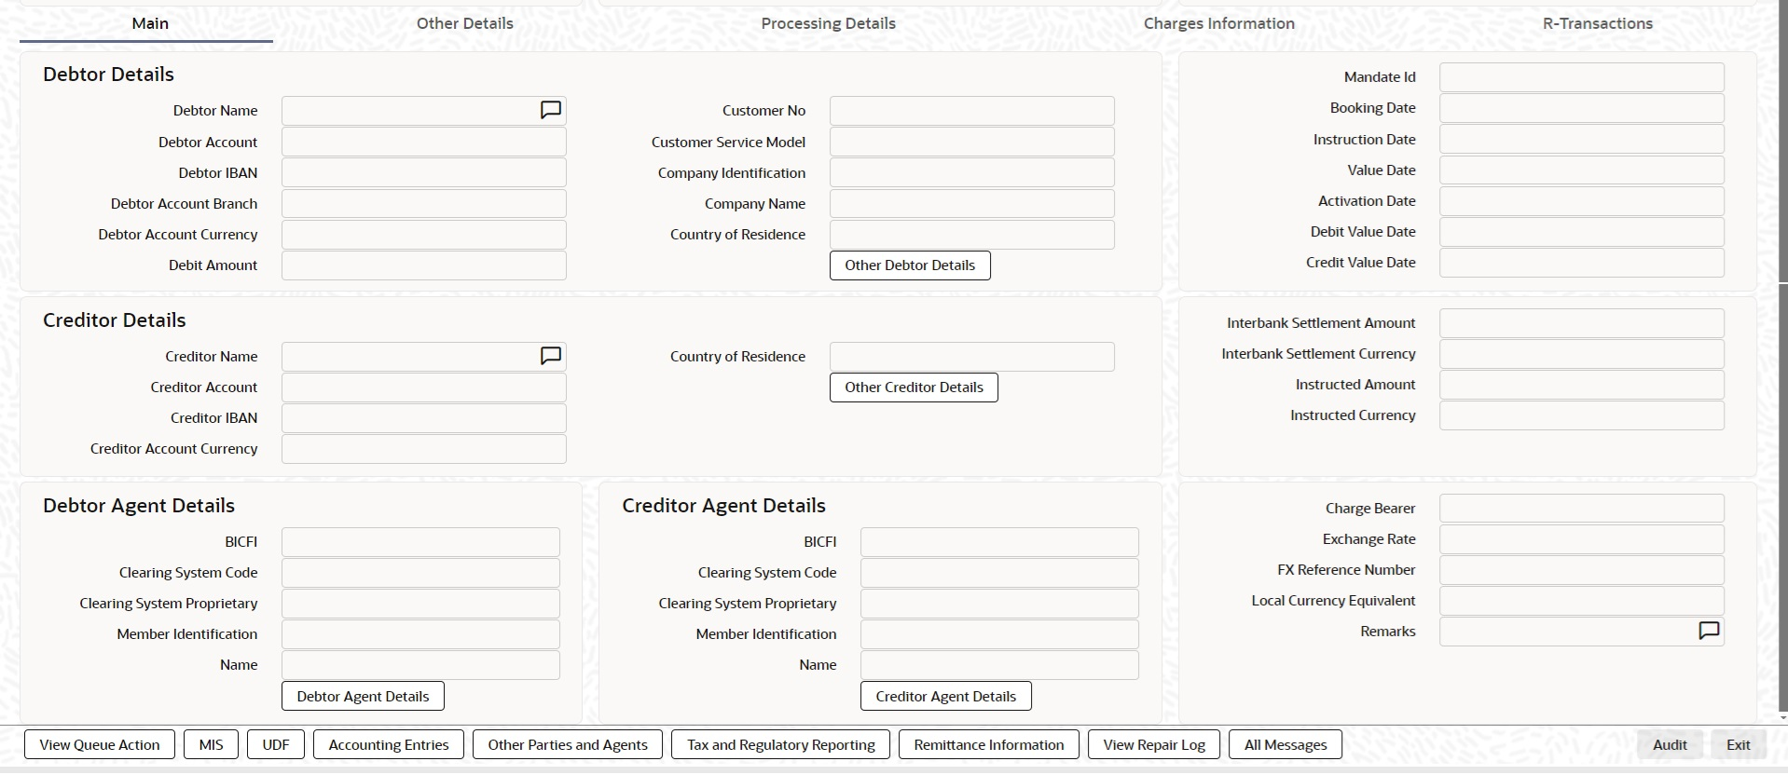The width and height of the screenshot is (1788, 775).
Task: Click the Other Debtor Details button
Action: pyautogui.click(x=910, y=265)
